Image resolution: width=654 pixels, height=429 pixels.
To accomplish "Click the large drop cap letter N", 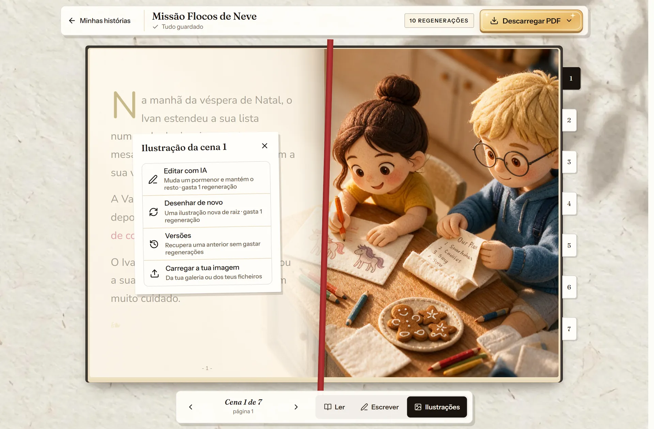I will [124, 105].
